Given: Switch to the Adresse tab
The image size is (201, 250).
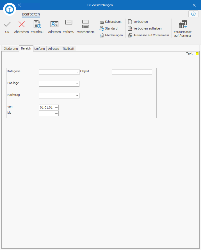Looking at the screenshot, I should click(x=54, y=49).
